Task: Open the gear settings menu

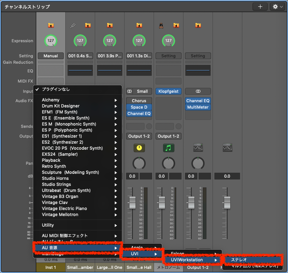Action: [277, 7]
